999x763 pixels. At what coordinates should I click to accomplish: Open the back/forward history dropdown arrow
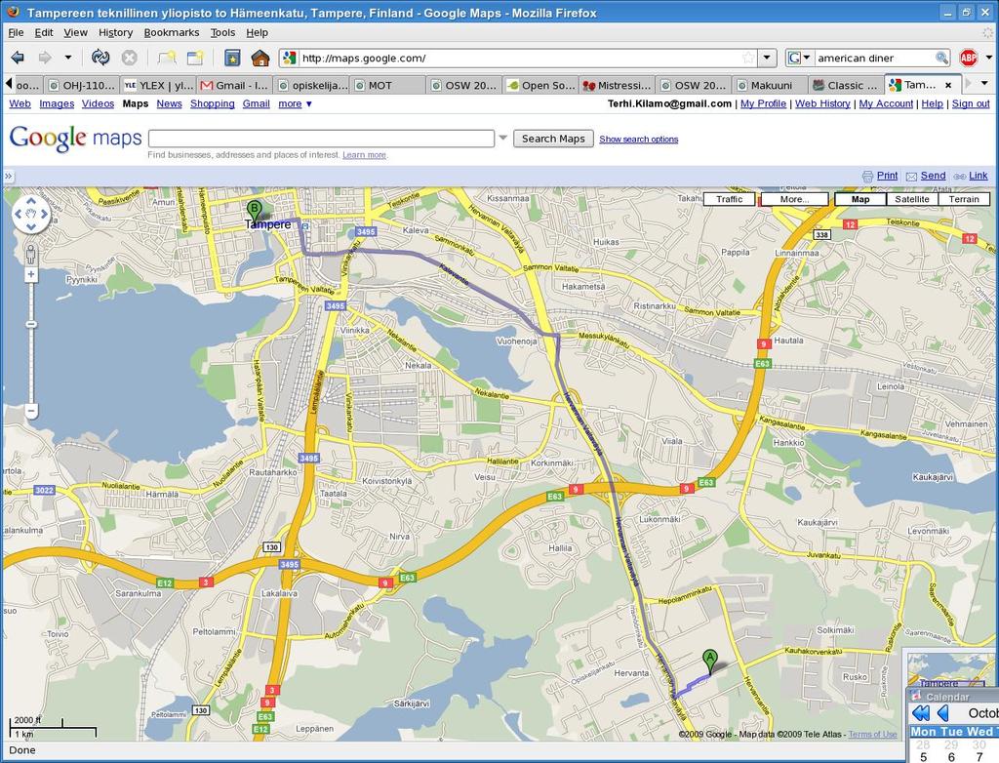click(x=67, y=58)
